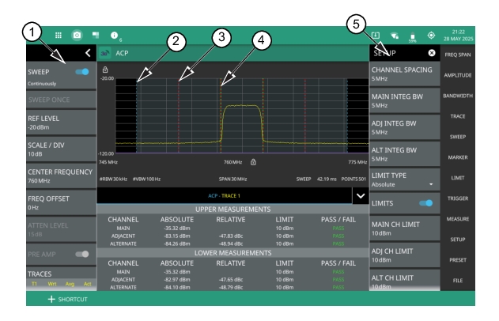Take a screenshot with the camera icon
The width and height of the screenshot is (499, 321).
coord(77,36)
